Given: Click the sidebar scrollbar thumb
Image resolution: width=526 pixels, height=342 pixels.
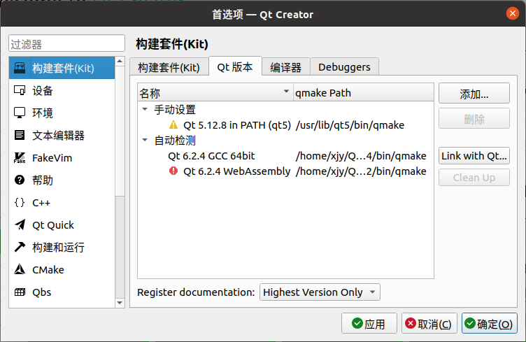Looking at the screenshot, I should click(x=120, y=131).
